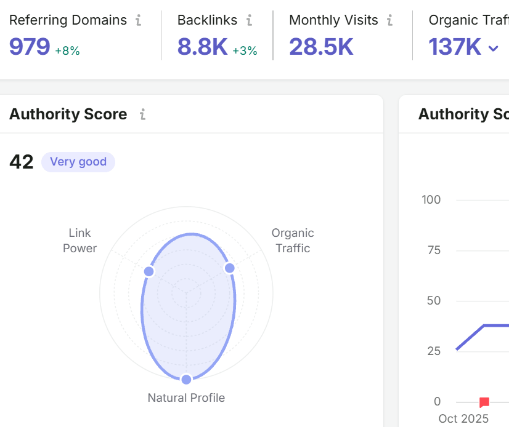509x427 pixels.
Task: Open the 979 referring domains value
Action: click(30, 47)
